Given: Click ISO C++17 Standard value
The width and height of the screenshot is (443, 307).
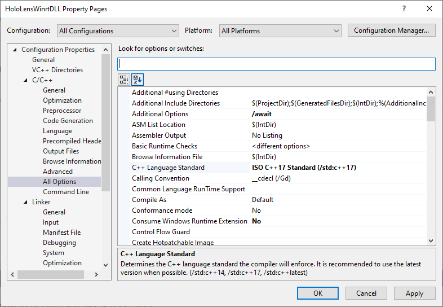Looking at the screenshot, I should 304,168.
